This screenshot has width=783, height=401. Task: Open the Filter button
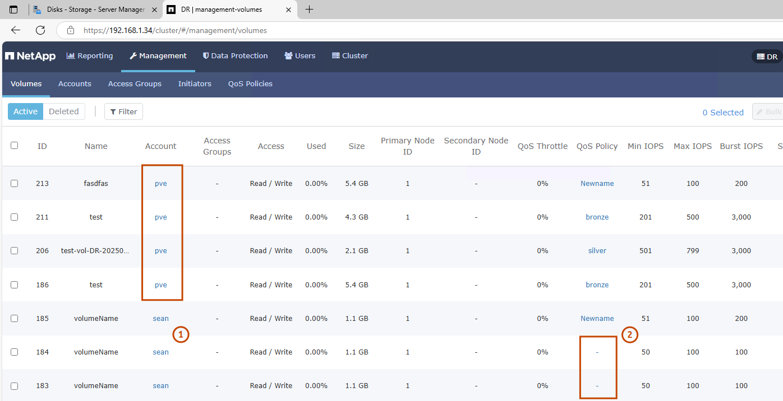point(124,111)
